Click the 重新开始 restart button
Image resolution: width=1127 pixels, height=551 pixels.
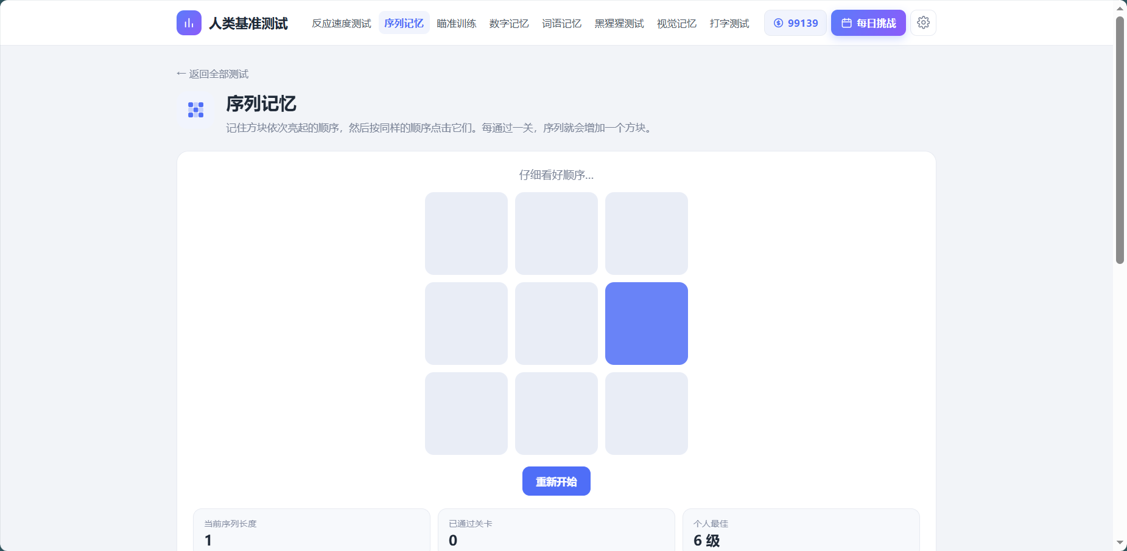[556, 481]
